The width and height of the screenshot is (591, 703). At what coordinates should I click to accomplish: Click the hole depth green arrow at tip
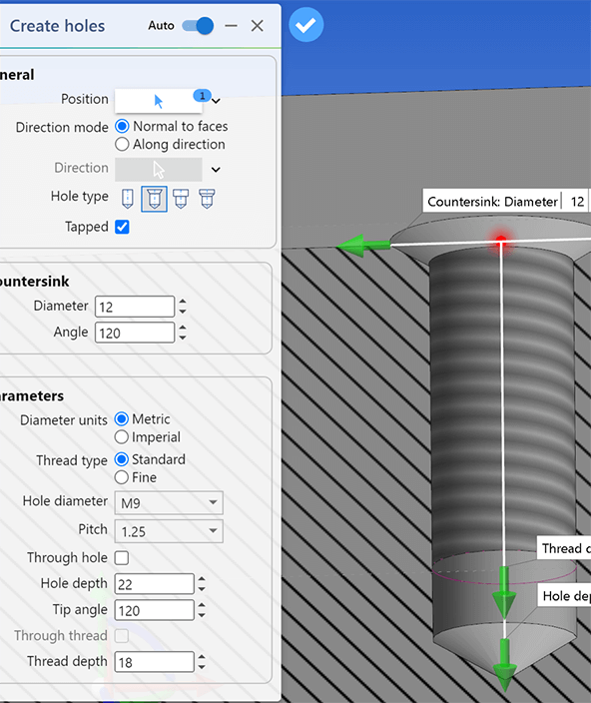505,665
